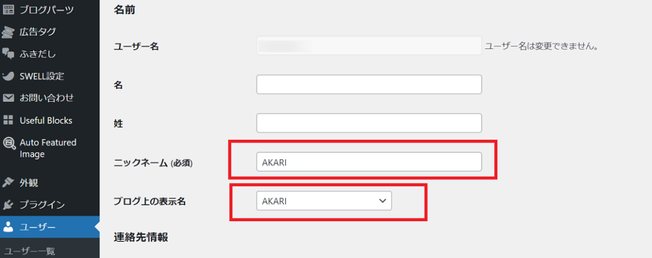Click the 外観 paintbrush icon

tap(8, 182)
